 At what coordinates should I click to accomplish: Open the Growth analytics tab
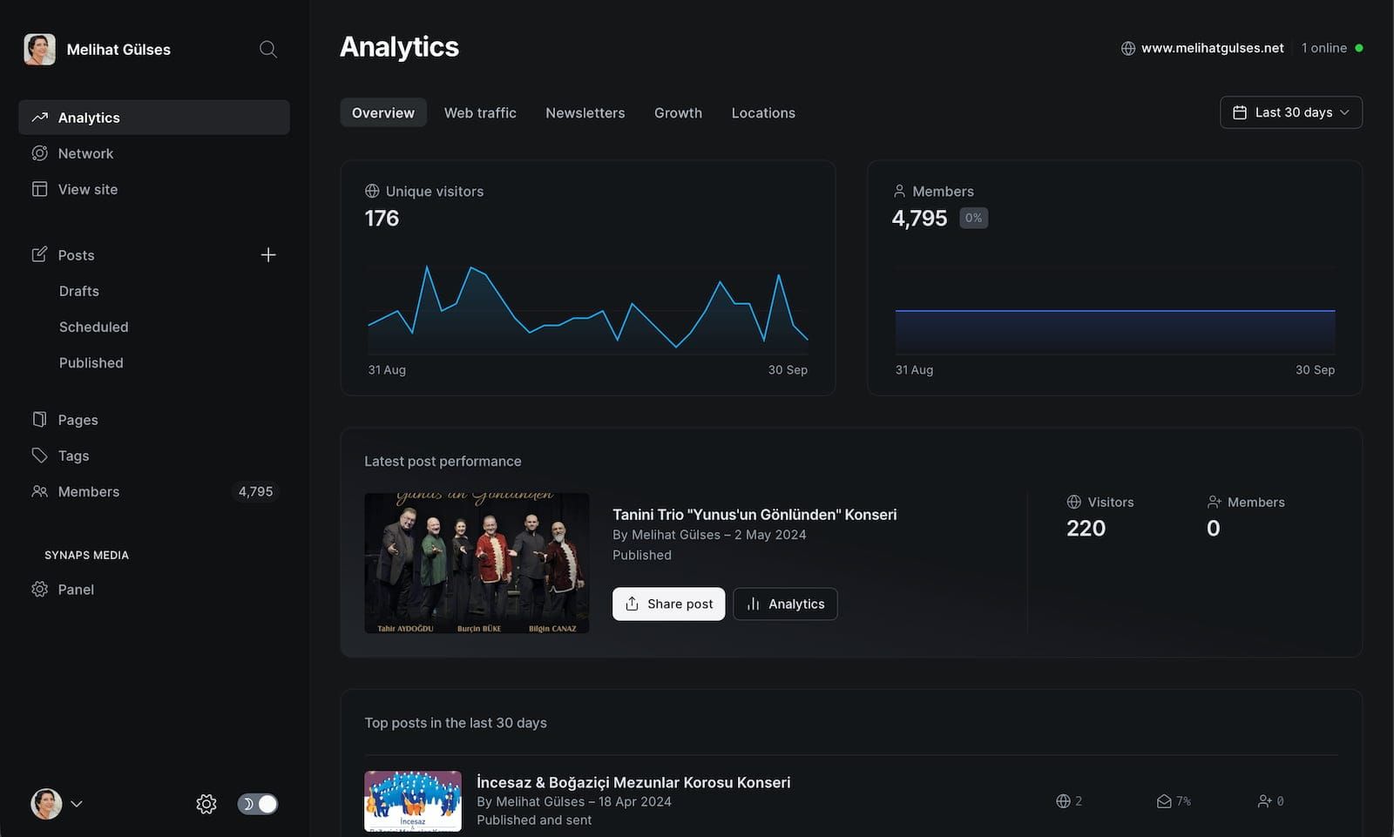[x=678, y=112]
